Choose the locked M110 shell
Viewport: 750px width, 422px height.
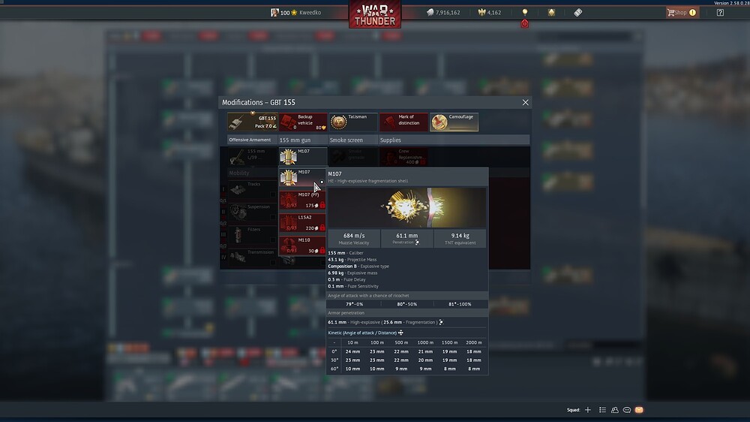(x=302, y=246)
